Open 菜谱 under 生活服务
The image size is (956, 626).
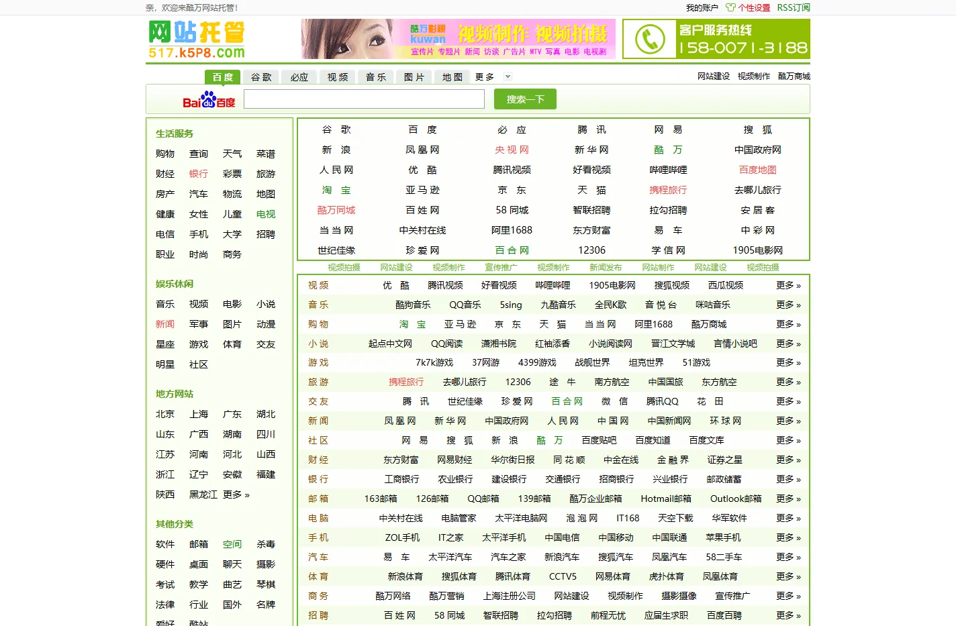(x=266, y=154)
